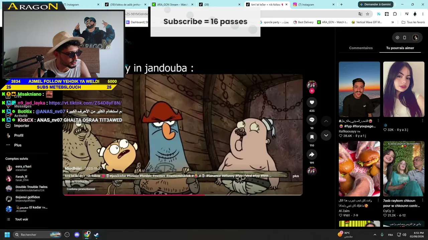Screen dimensions: 428x240
Task: Open the 'Vertical Wave GIF M...' bookmark
Action: (x=366, y=22)
